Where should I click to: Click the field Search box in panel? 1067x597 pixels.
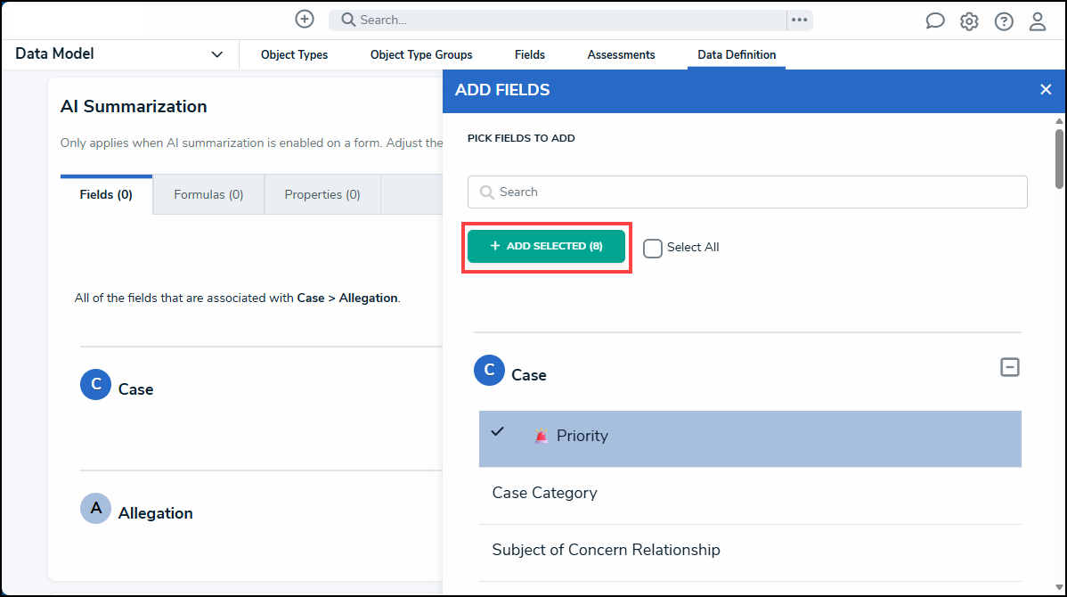point(747,192)
